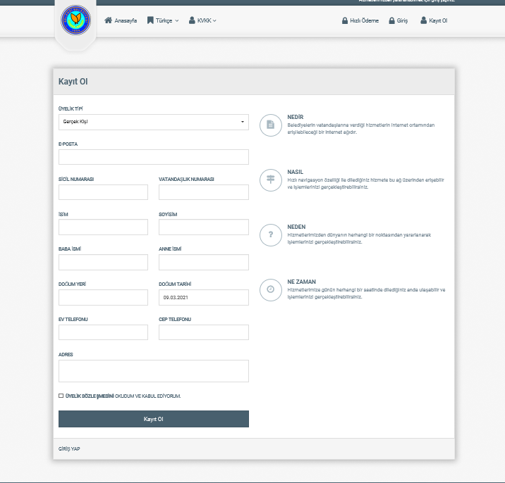Viewport: 505px width, 483px height.
Task: Click the home icon beside Anasayfa
Action: pyautogui.click(x=108, y=20)
